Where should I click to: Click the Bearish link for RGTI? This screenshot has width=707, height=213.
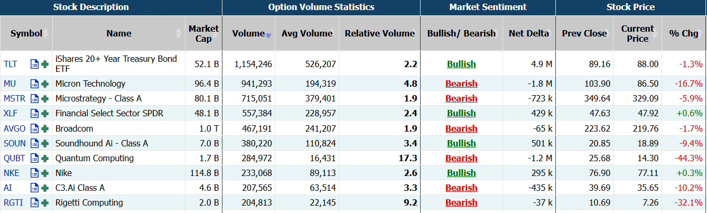(x=461, y=202)
